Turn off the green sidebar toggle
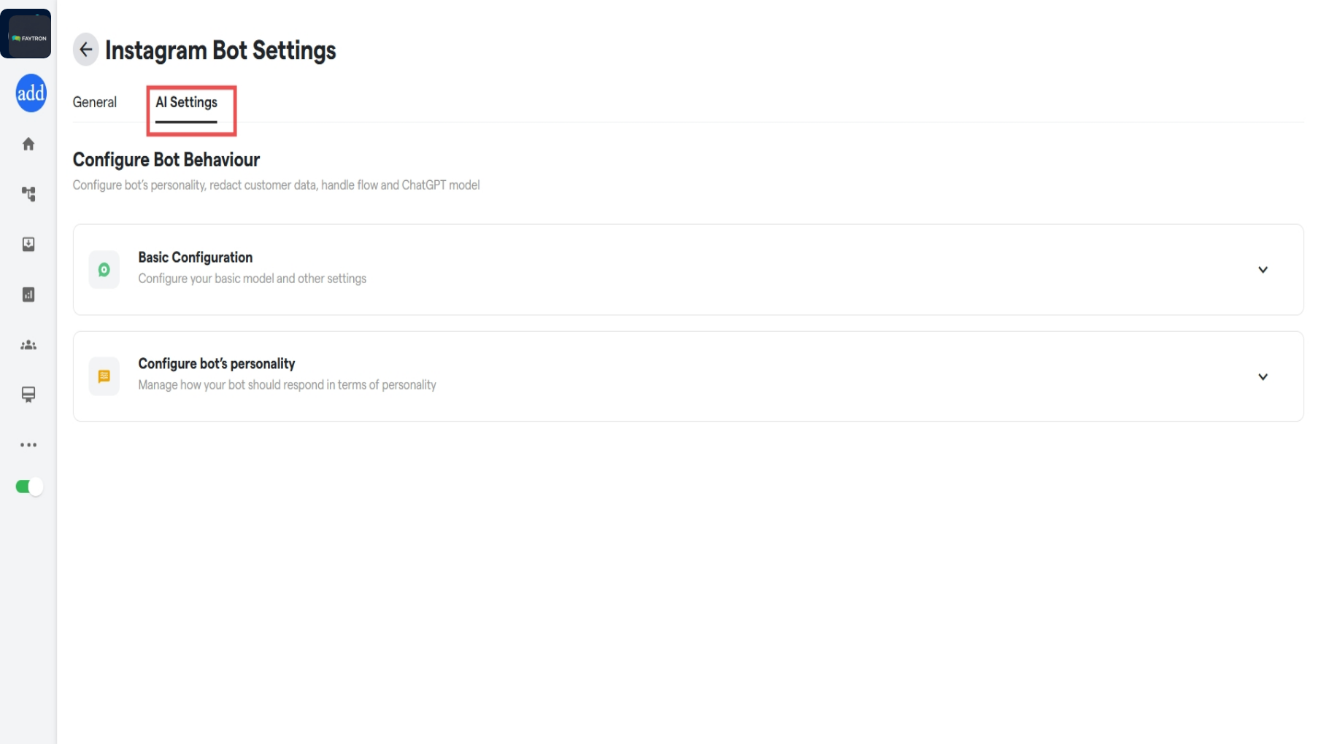This screenshot has height=744, width=1318. point(28,487)
